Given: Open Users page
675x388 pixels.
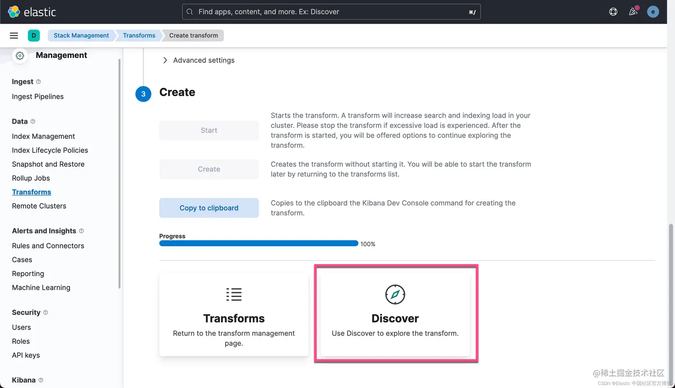Looking at the screenshot, I should click(x=21, y=327).
